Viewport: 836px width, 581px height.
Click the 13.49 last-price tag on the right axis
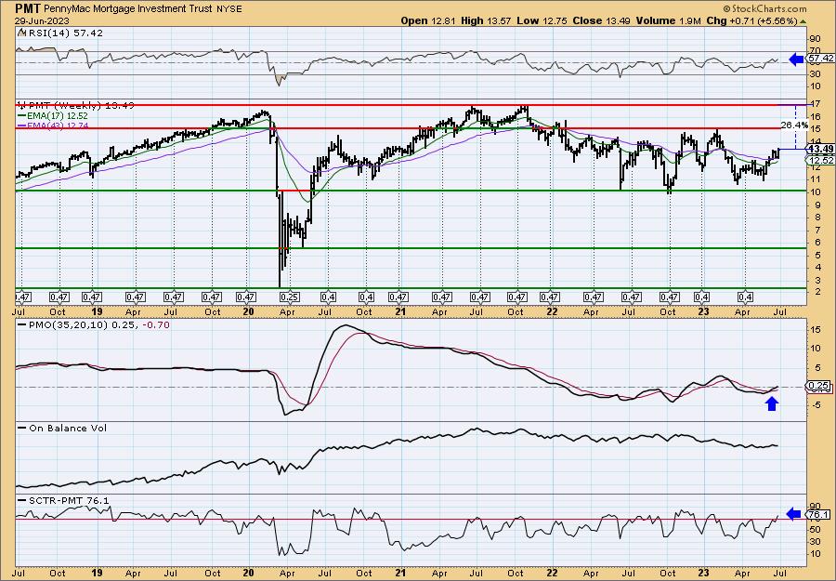[x=821, y=149]
